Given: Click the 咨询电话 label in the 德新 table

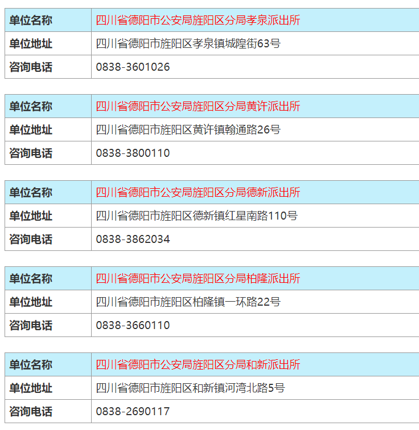Looking at the screenshot, I should (x=31, y=239).
